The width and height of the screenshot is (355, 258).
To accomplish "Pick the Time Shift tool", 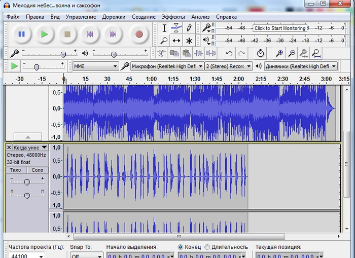I will pos(176,41).
